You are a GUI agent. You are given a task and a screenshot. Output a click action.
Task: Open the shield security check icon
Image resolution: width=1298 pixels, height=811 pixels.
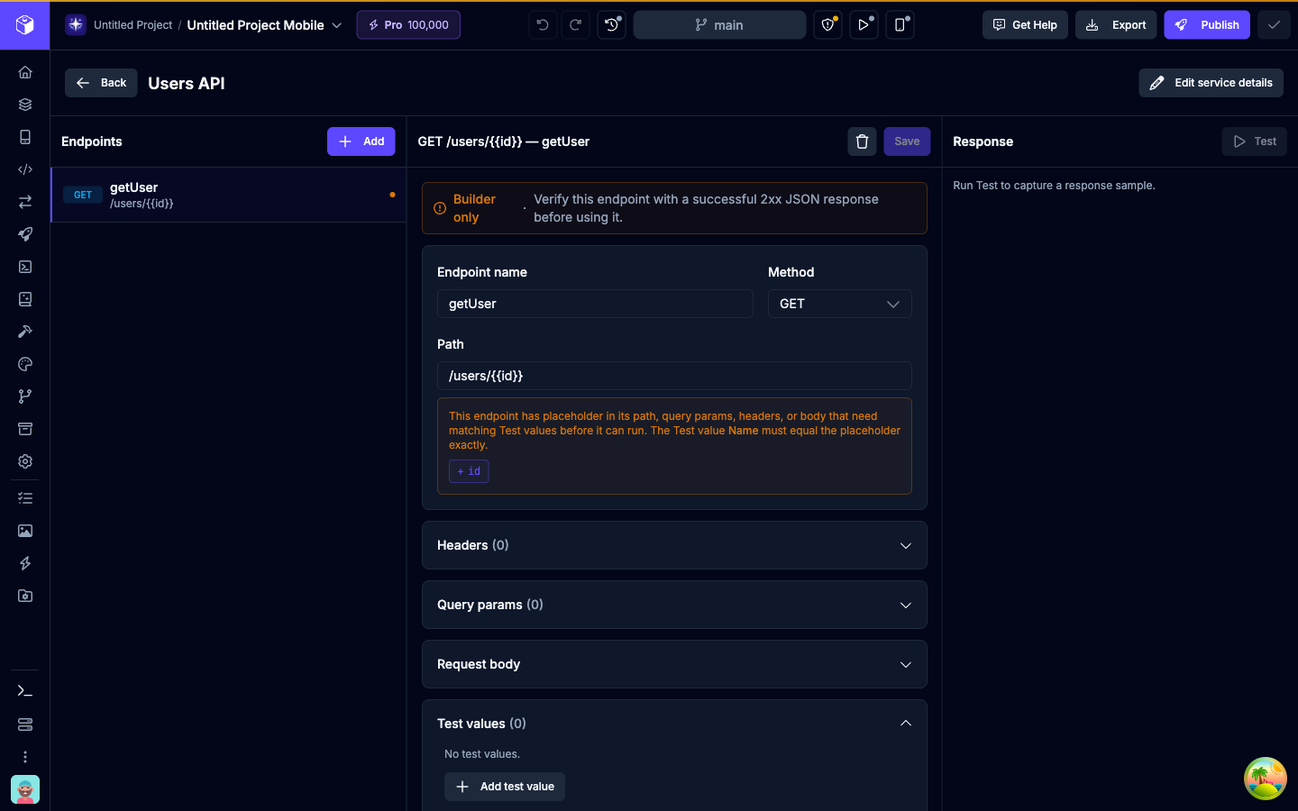[827, 25]
